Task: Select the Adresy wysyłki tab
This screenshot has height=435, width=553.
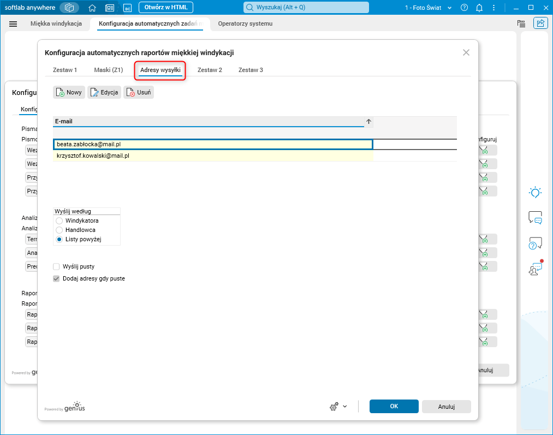Action: point(160,70)
